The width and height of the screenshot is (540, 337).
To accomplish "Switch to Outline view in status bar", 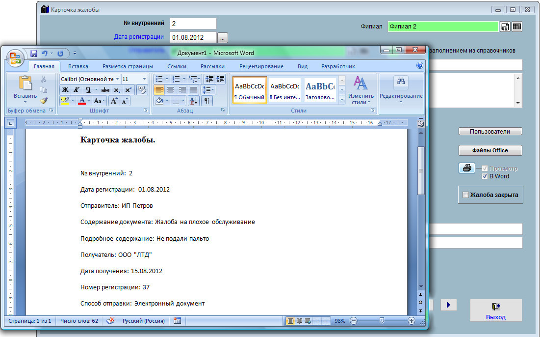I will coord(317,321).
